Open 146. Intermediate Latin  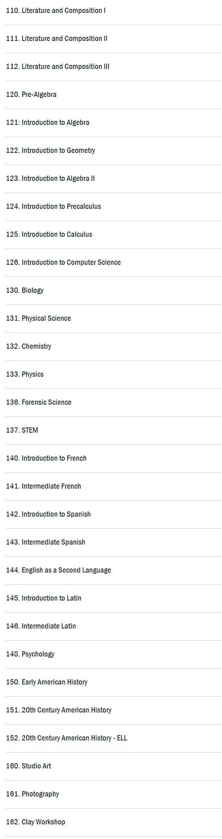point(41,626)
